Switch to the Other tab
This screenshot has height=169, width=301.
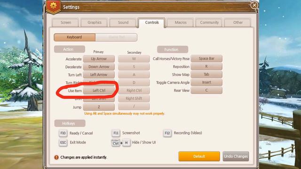click(238, 23)
